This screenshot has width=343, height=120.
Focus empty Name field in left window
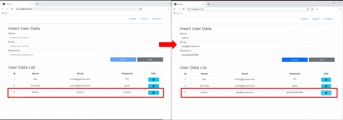(x=86, y=38)
